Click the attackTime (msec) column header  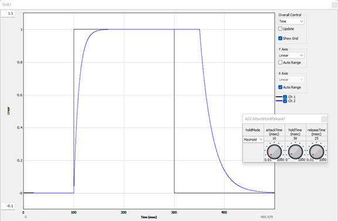click(274, 132)
